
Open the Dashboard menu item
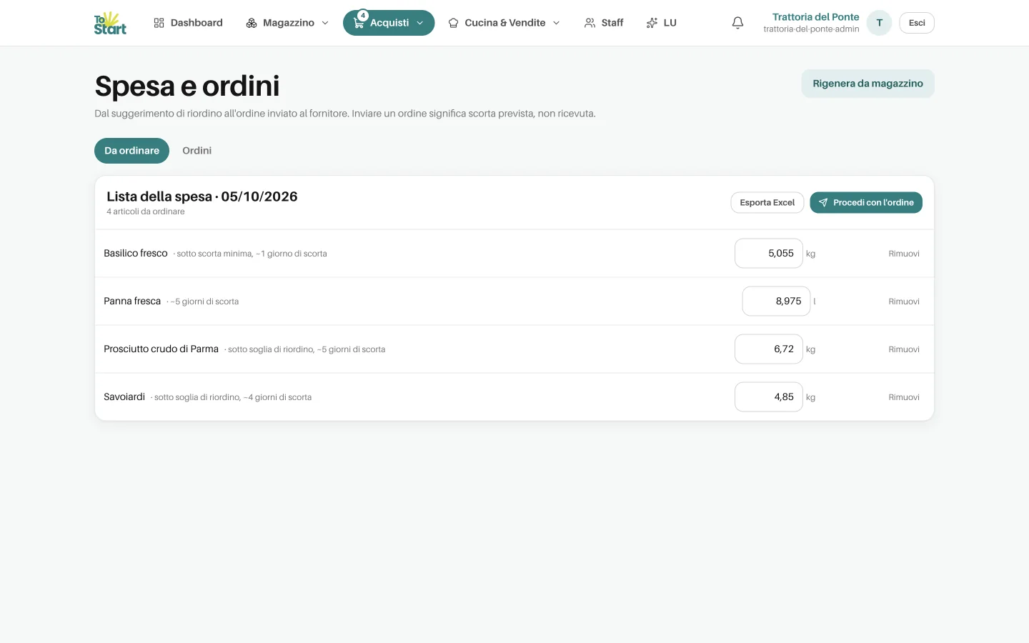click(188, 23)
